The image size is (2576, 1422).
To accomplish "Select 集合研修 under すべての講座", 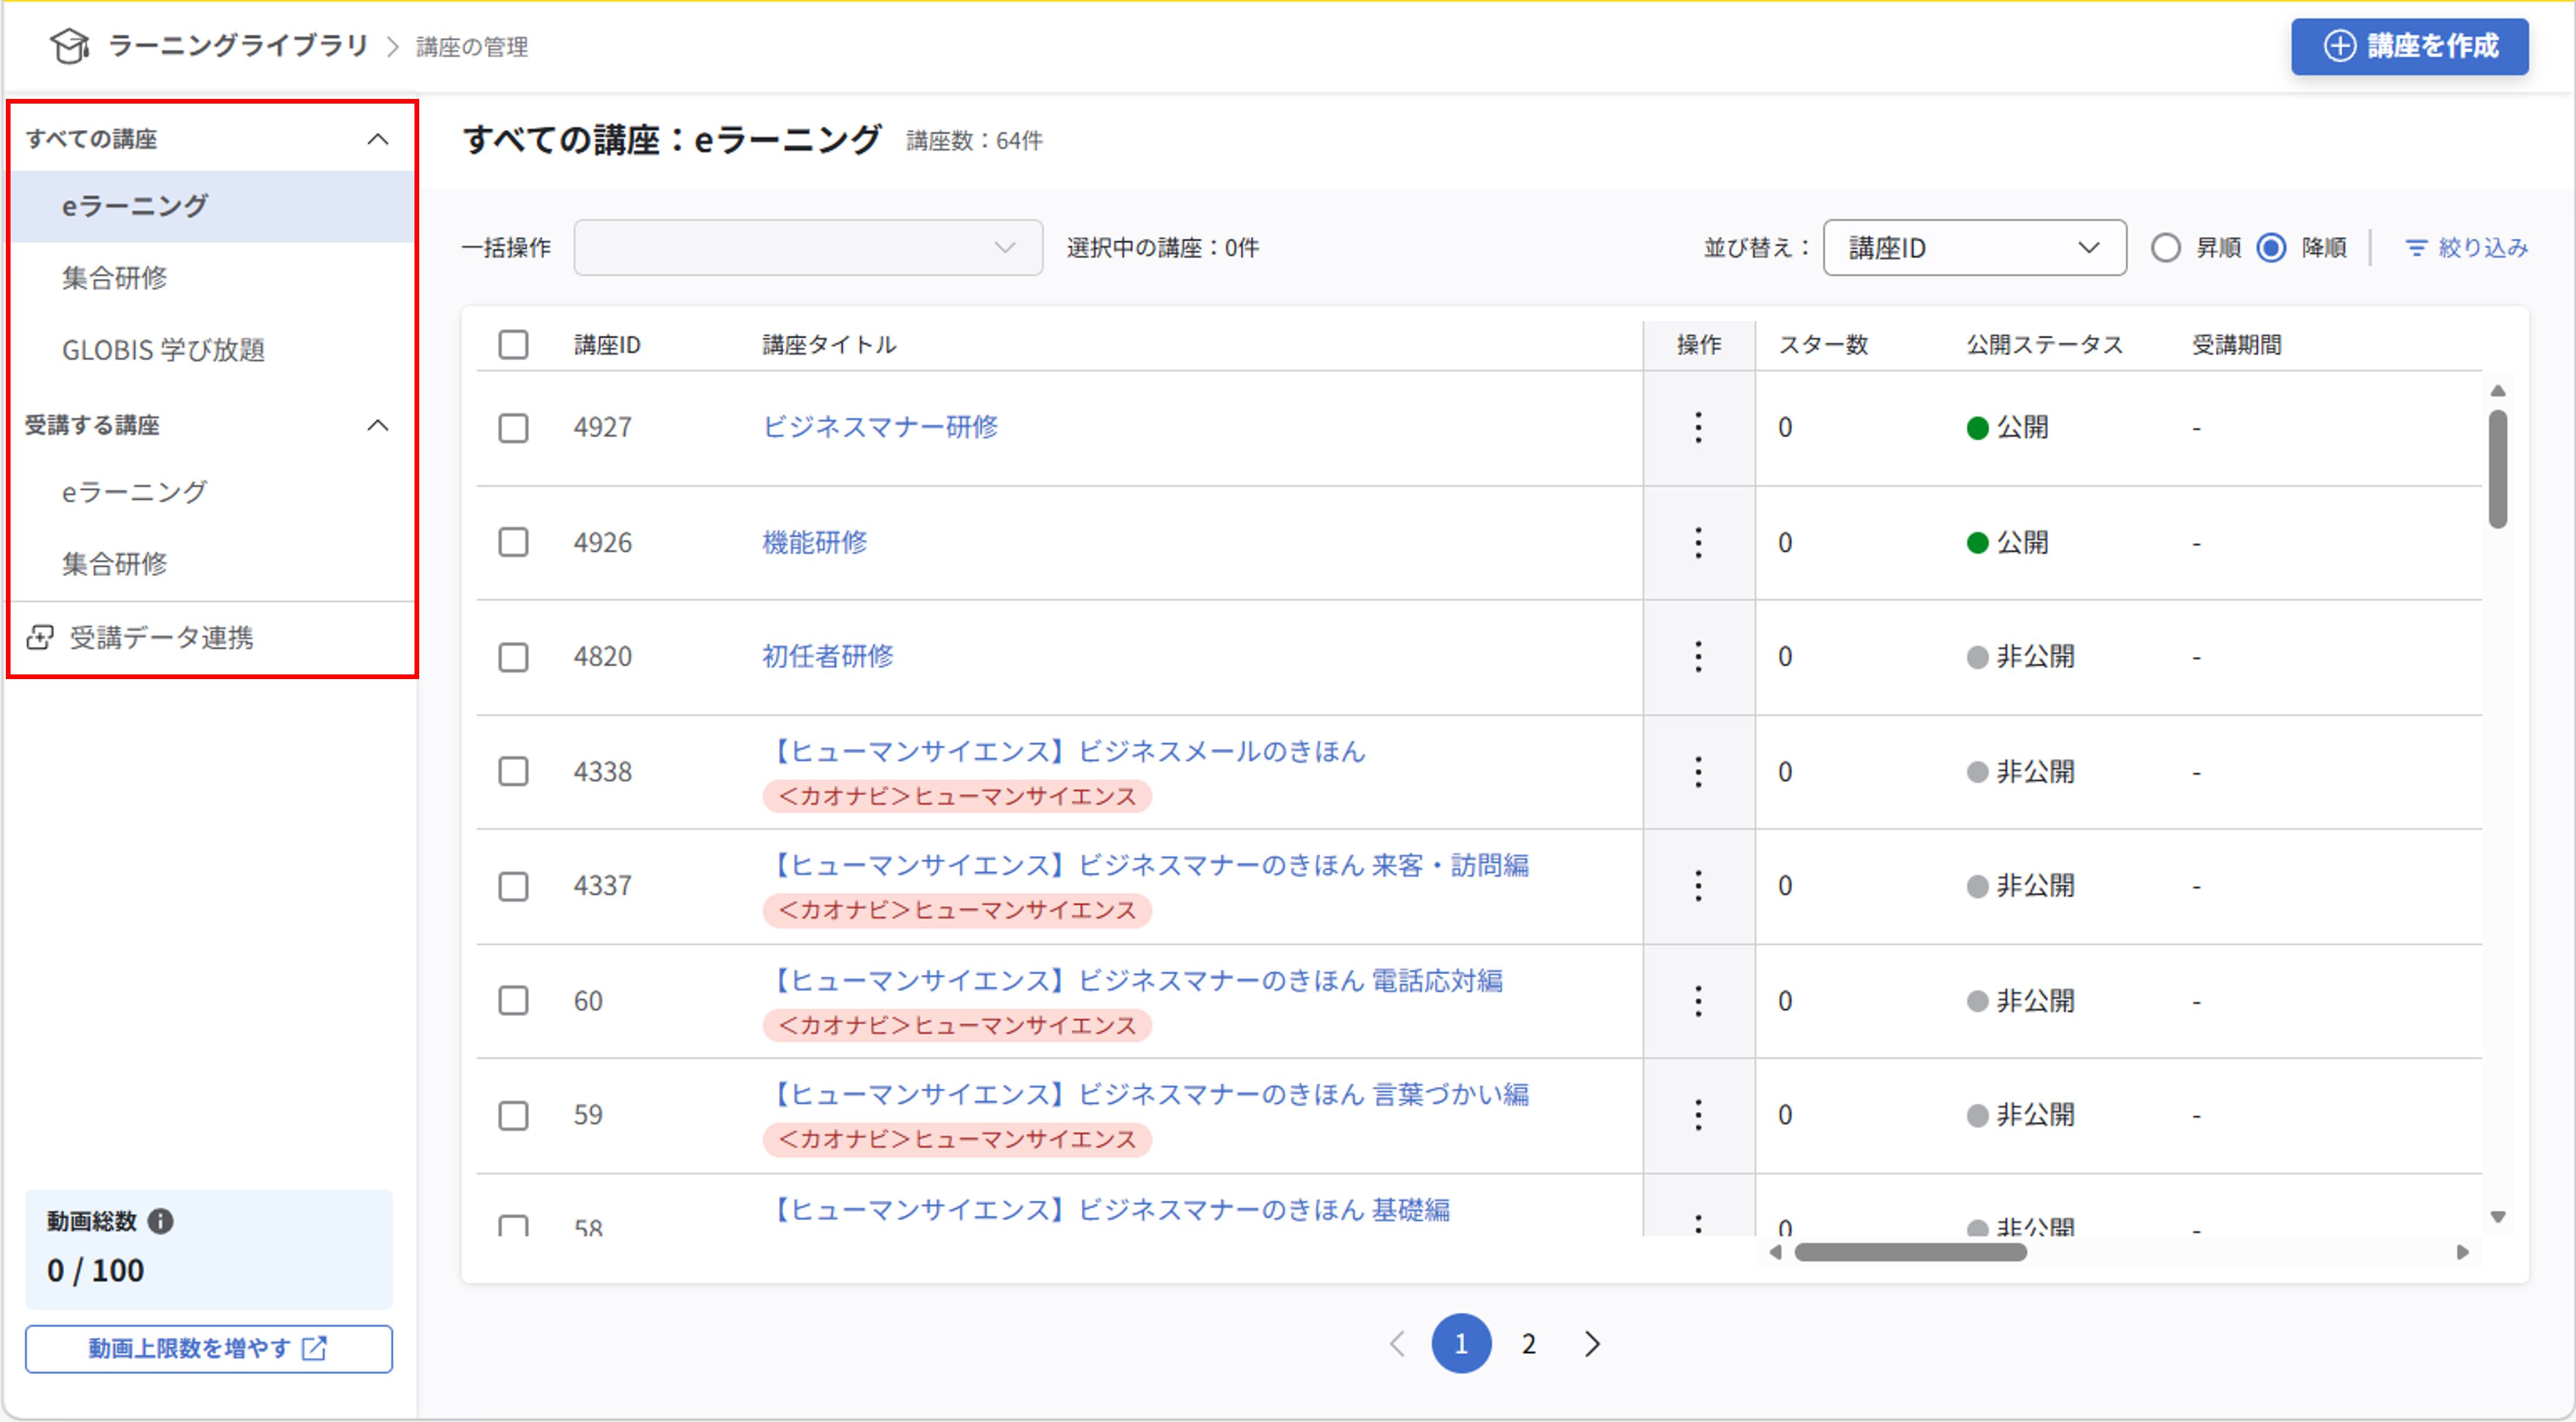I will click(x=212, y=278).
